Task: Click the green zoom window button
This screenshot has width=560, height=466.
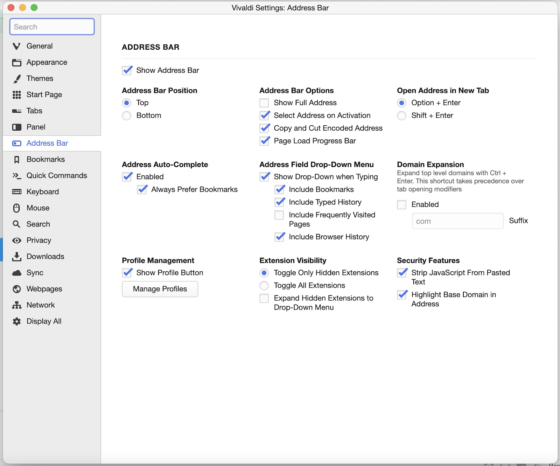Action: [34, 8]
